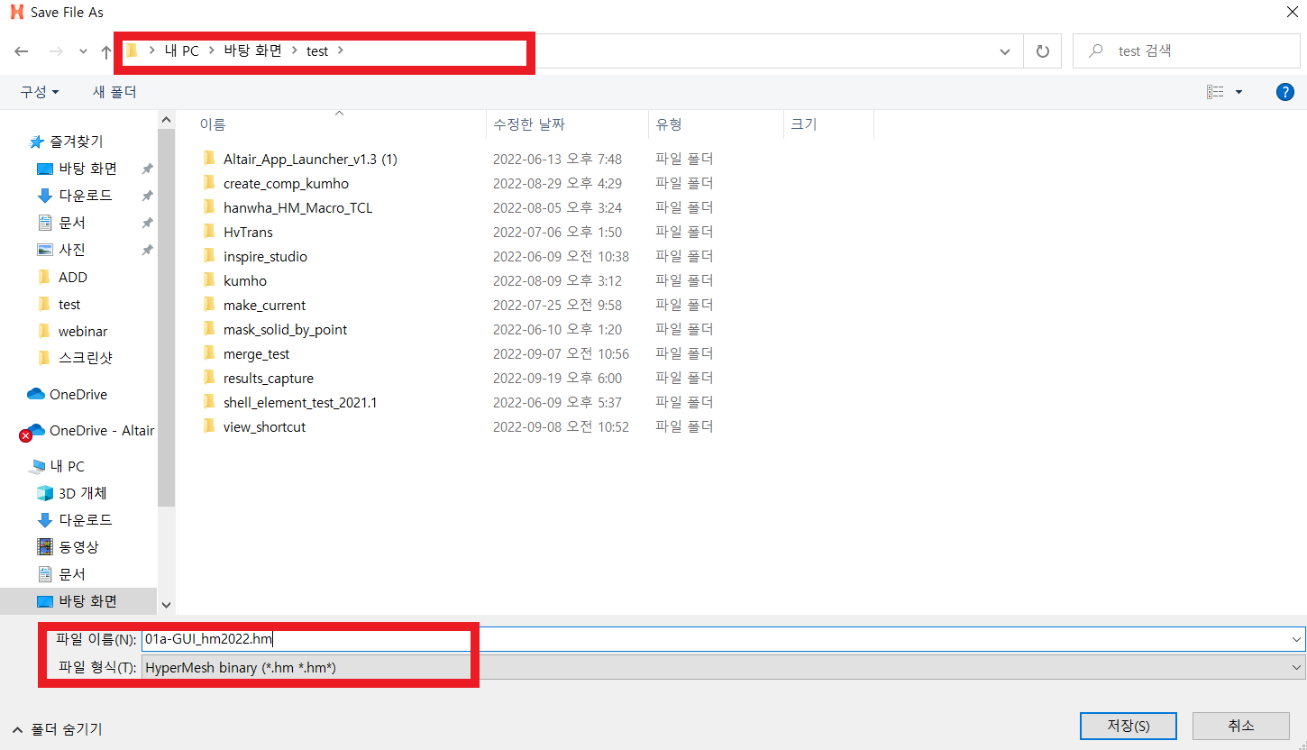Expand the chevron after test in breadcrumb

(340, 51)
